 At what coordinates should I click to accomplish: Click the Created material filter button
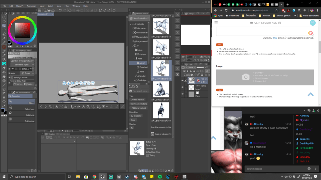[x=137, y=100]
